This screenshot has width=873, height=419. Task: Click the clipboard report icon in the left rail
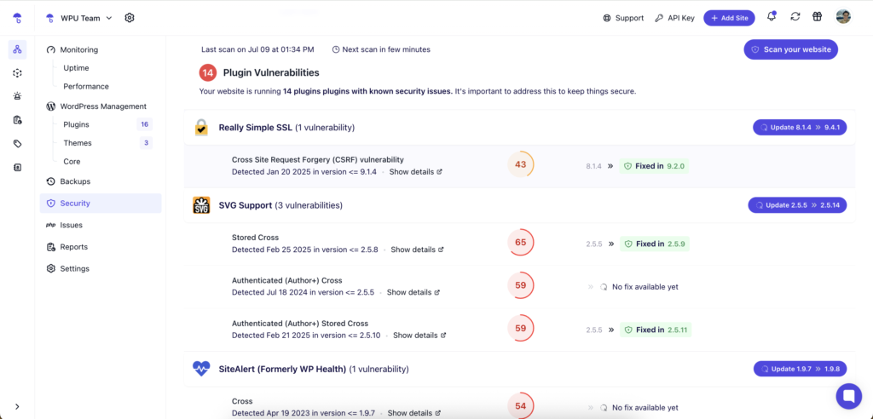pos(17,119)
